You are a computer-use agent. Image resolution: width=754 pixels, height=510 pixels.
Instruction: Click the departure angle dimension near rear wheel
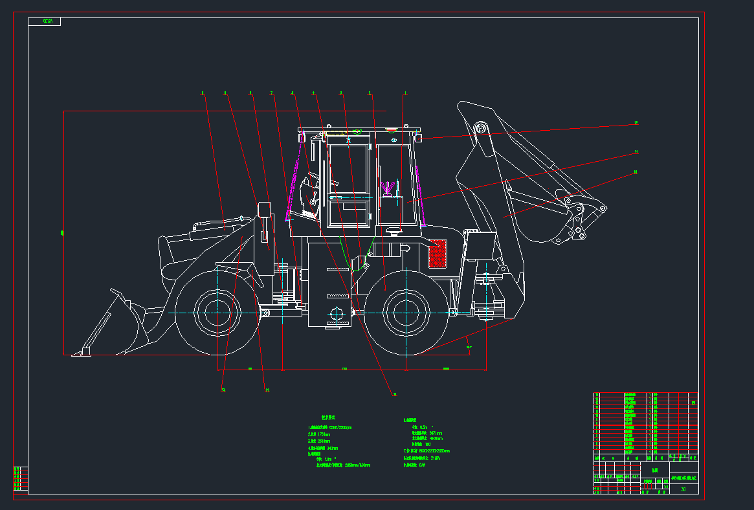[x=469, y=348]
